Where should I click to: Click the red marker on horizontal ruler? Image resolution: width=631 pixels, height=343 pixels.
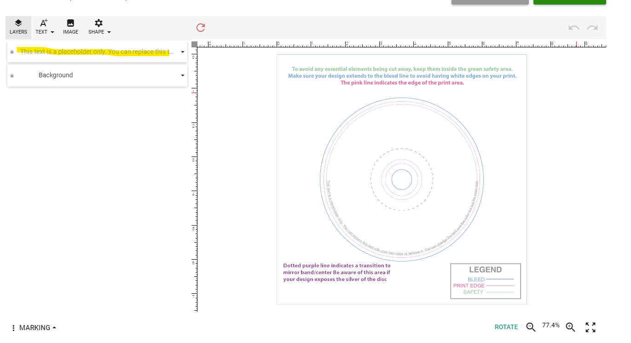576,44
